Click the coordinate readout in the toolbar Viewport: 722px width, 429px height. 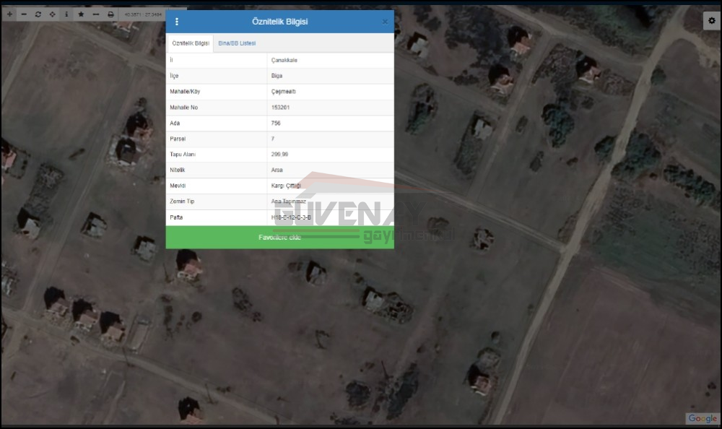[x=142, y=14]
